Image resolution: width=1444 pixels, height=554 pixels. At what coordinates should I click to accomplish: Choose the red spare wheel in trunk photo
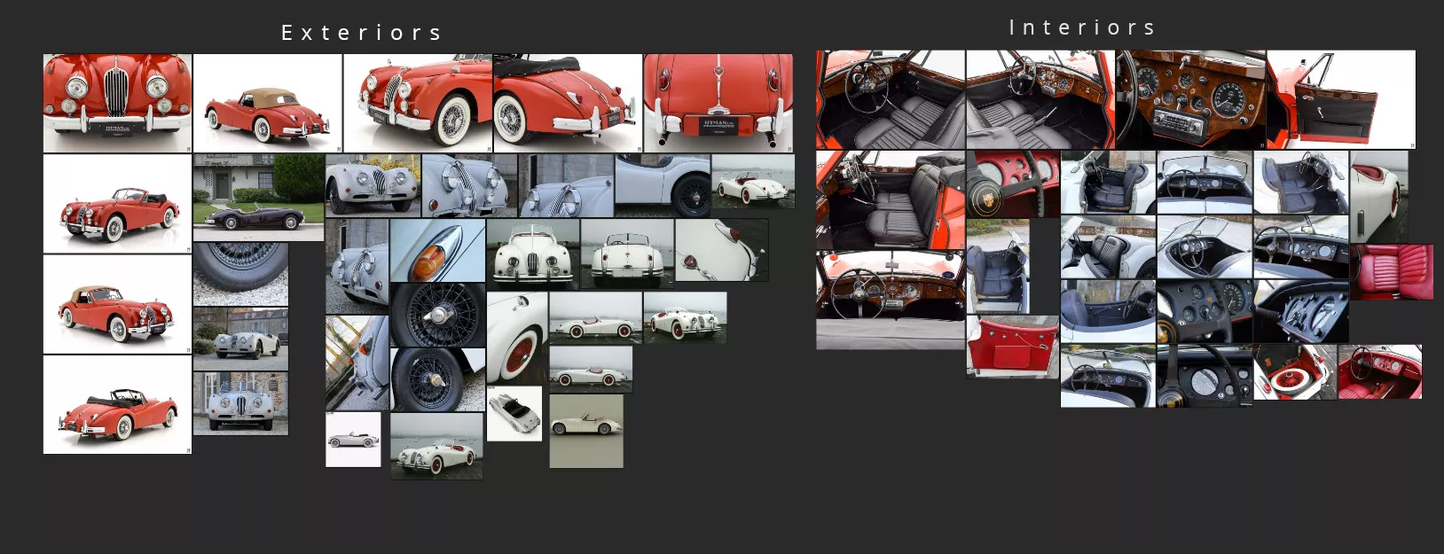1294,372
